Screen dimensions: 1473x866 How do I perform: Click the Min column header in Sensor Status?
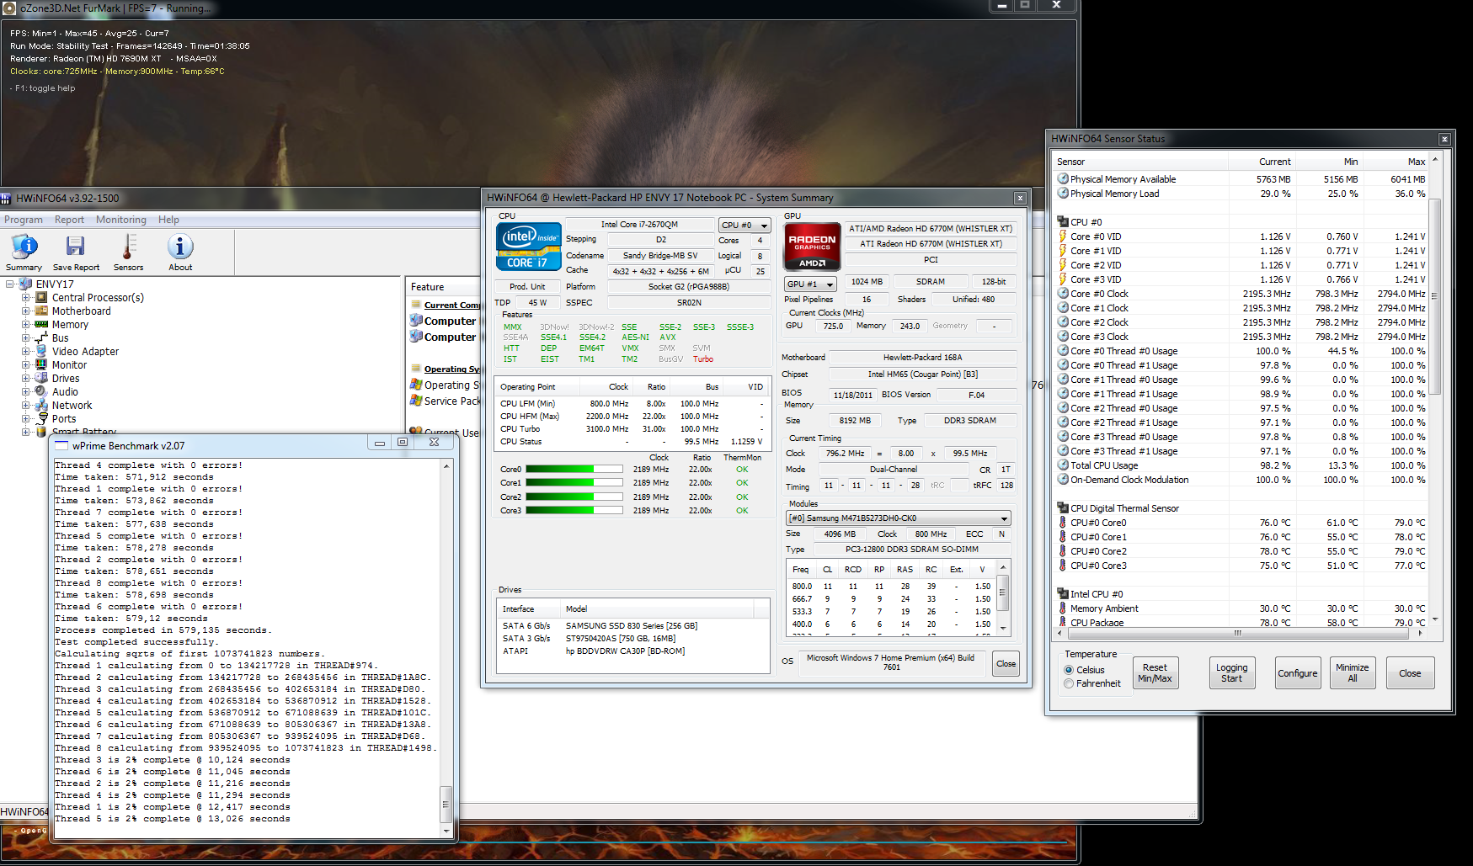1328,162
